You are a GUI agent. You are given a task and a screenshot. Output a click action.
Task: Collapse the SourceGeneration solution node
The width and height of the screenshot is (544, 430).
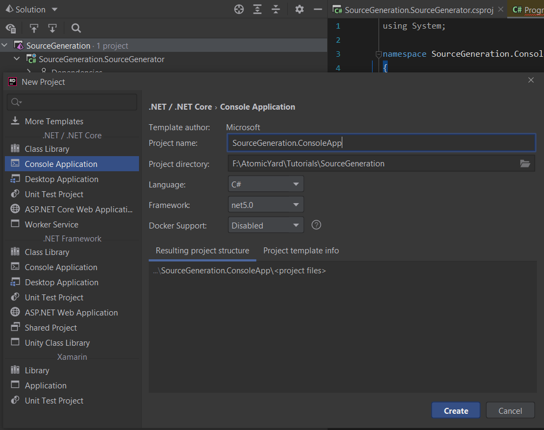(x=4, y=45)
